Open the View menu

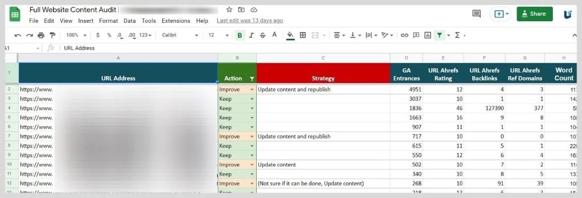pyautogui.click(x=66, y=21)
